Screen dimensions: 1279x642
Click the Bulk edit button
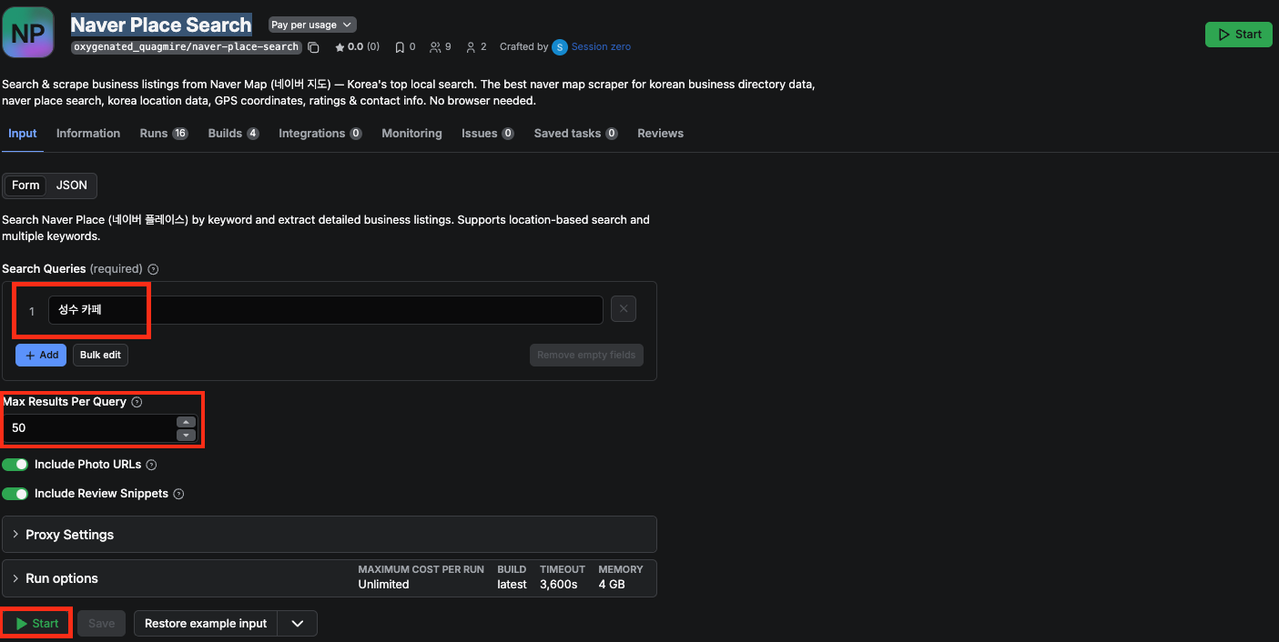click(100, 356)
